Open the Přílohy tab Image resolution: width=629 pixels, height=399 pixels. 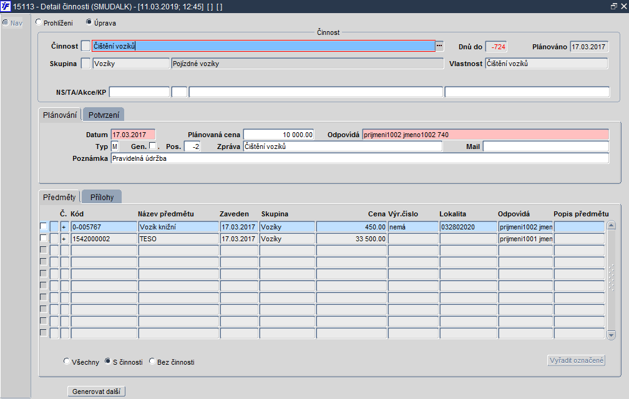click(x=102, y=197)
